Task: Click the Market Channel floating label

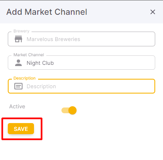Action: [x=29, y=55]
